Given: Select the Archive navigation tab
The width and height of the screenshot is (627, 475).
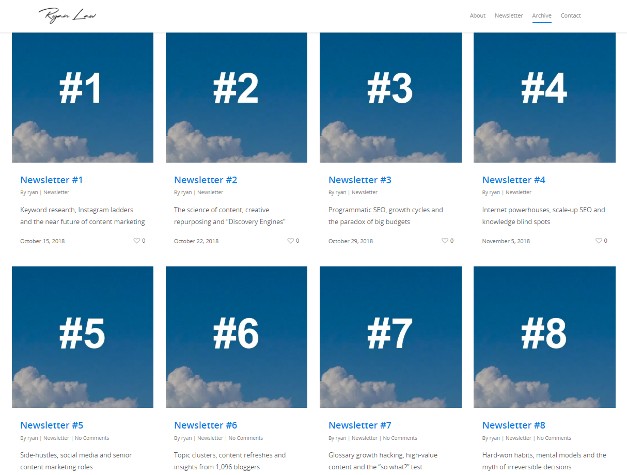Looking at the screenshot, I should [x=541, y=15].
